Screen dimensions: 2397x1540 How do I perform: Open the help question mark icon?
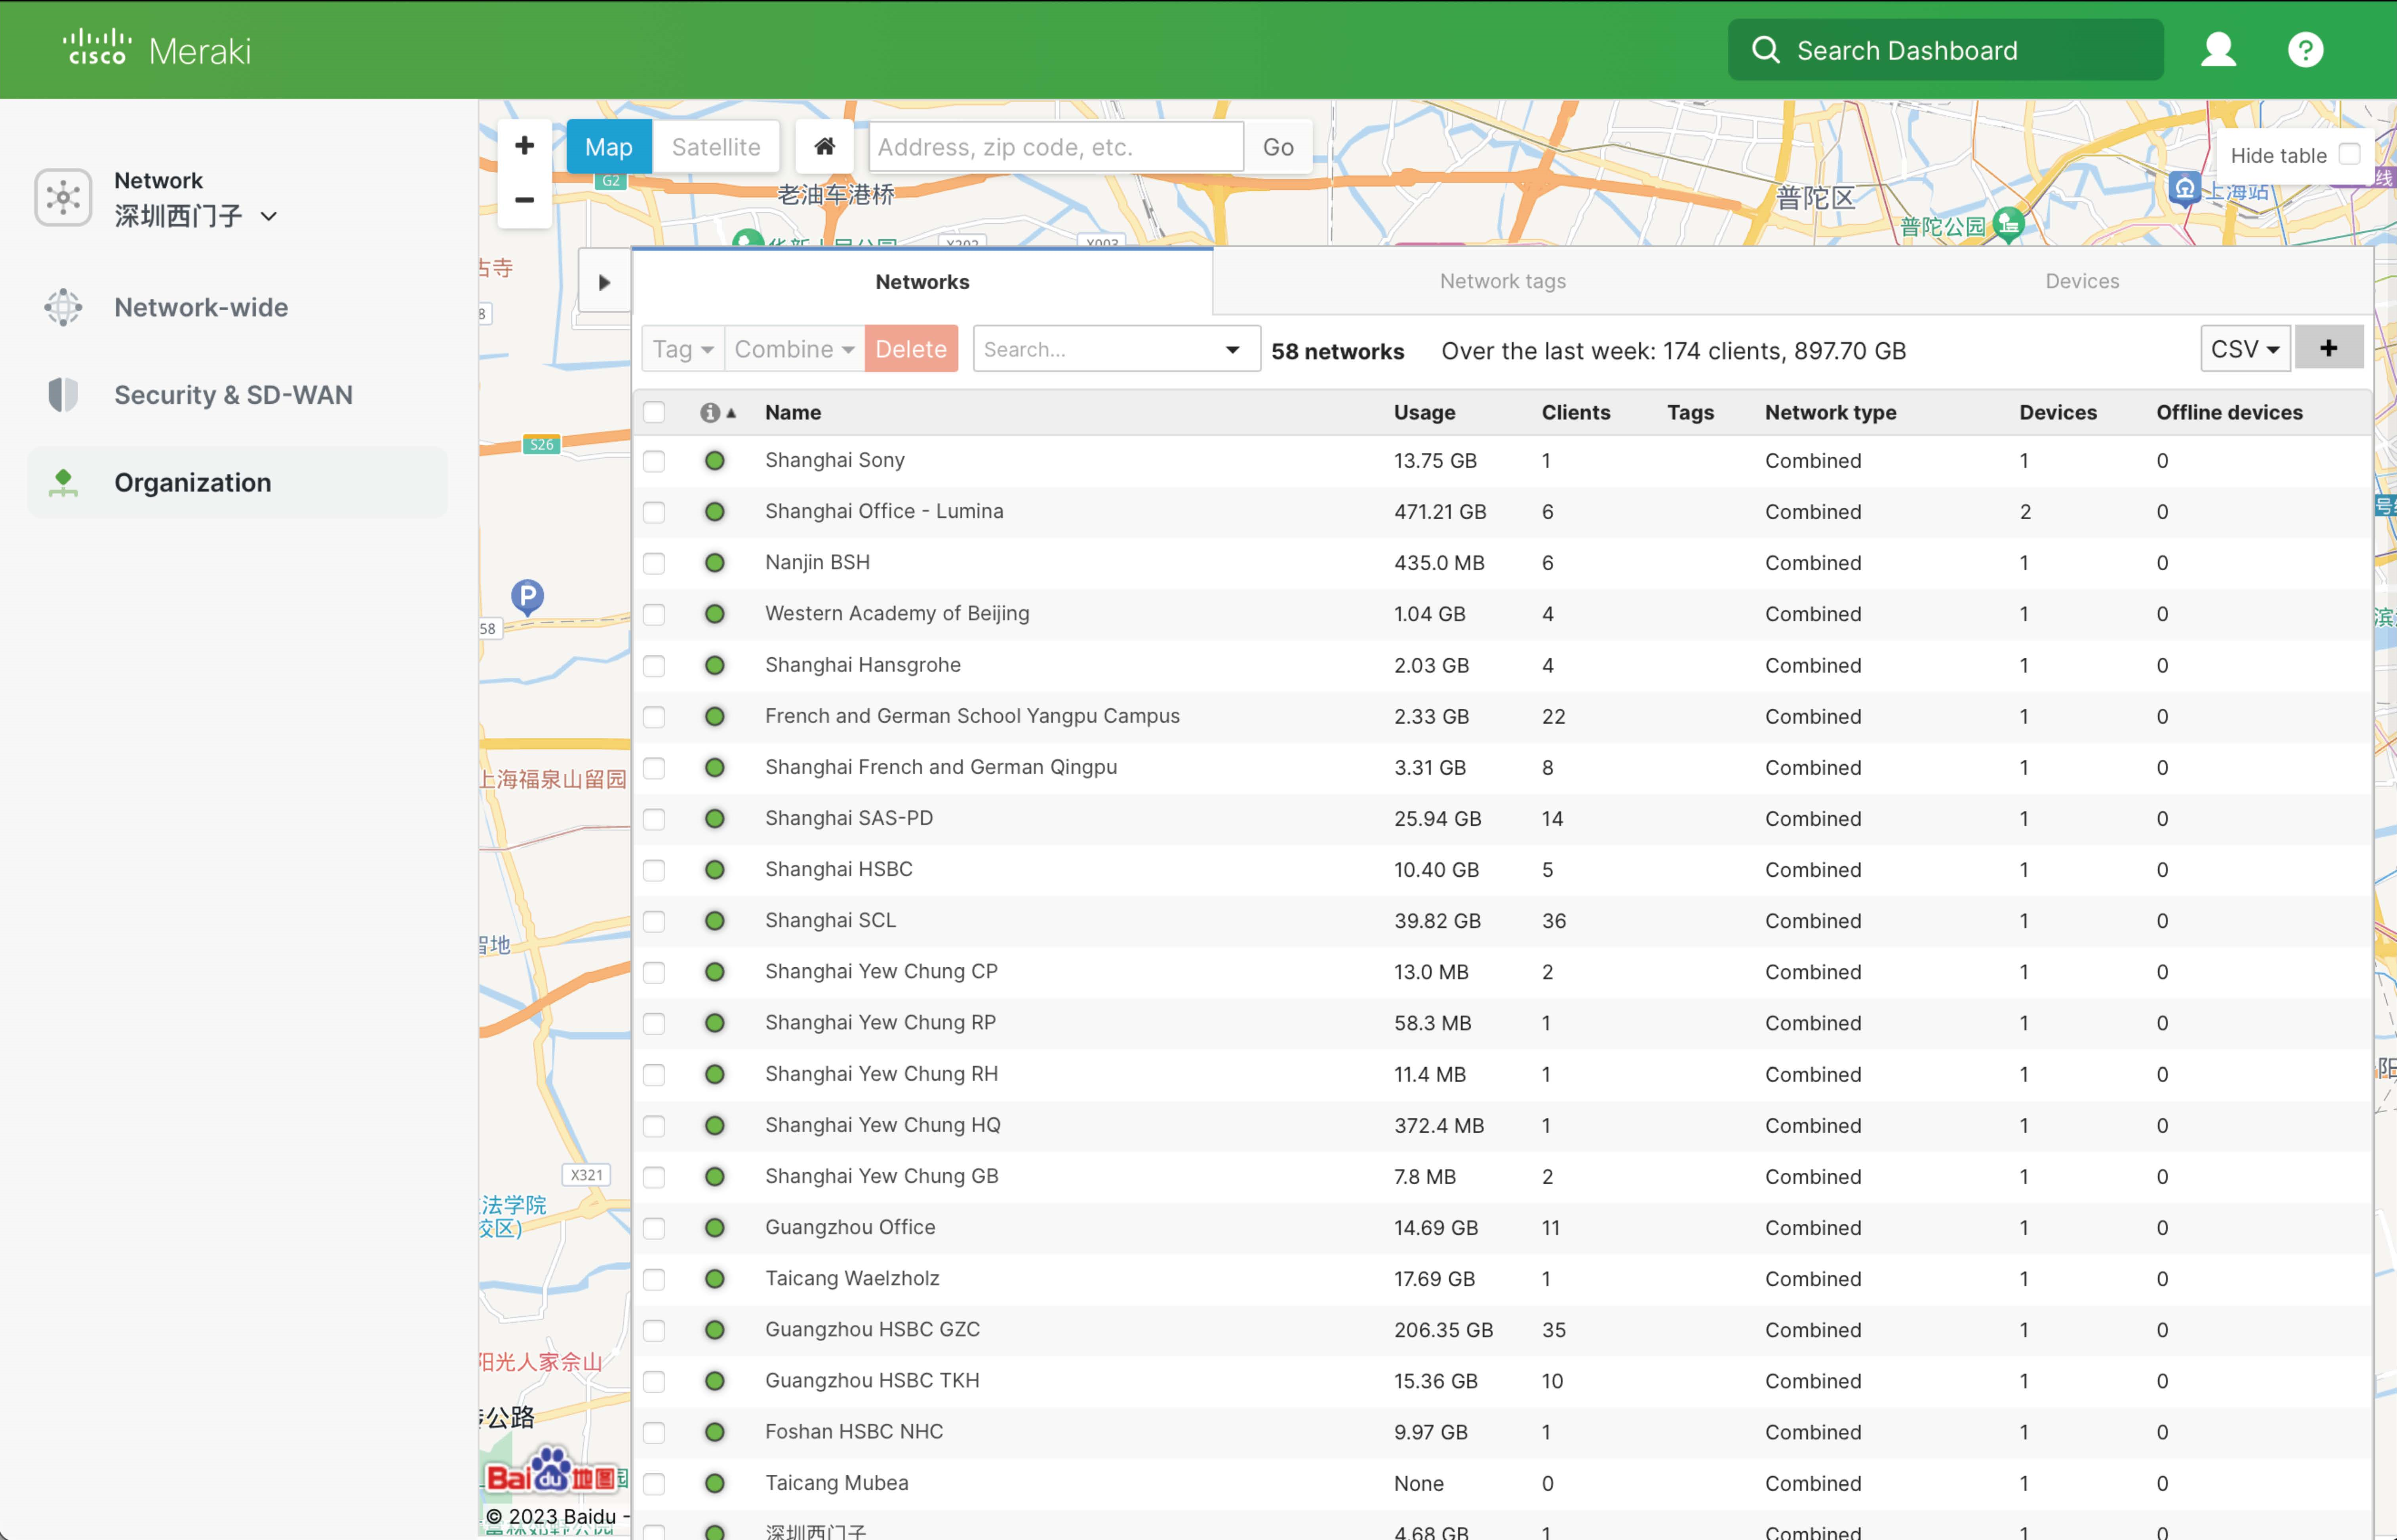point(2305,50)
